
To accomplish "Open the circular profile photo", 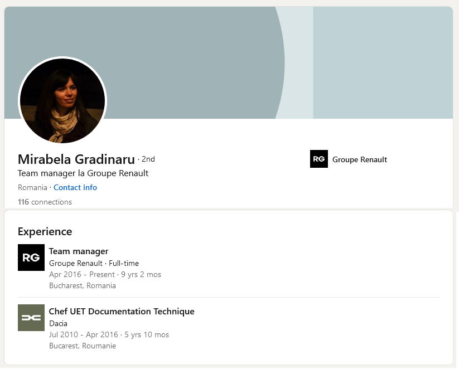I will tap(62, 101).
